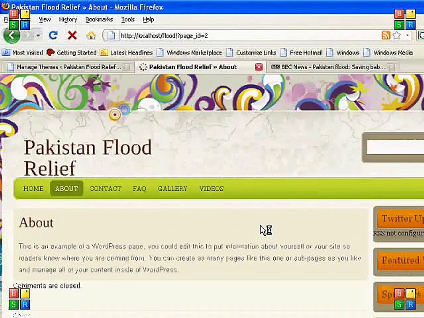The image size is (424, 318).
Task: Click the 'RSS not configured' text
Action: (x=398, y=233)
